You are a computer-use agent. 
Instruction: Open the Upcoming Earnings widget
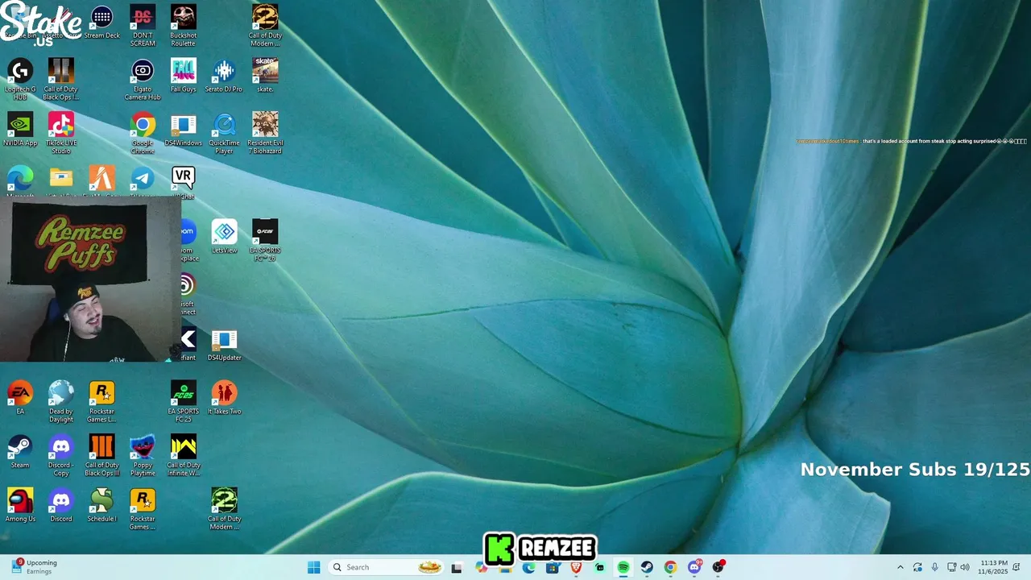[34, 567]
